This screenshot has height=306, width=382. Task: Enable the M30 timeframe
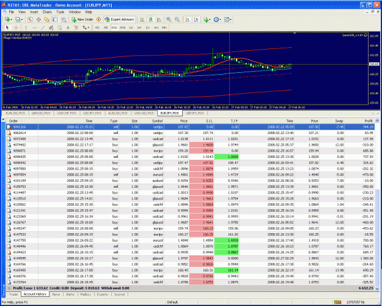[122, 28]
